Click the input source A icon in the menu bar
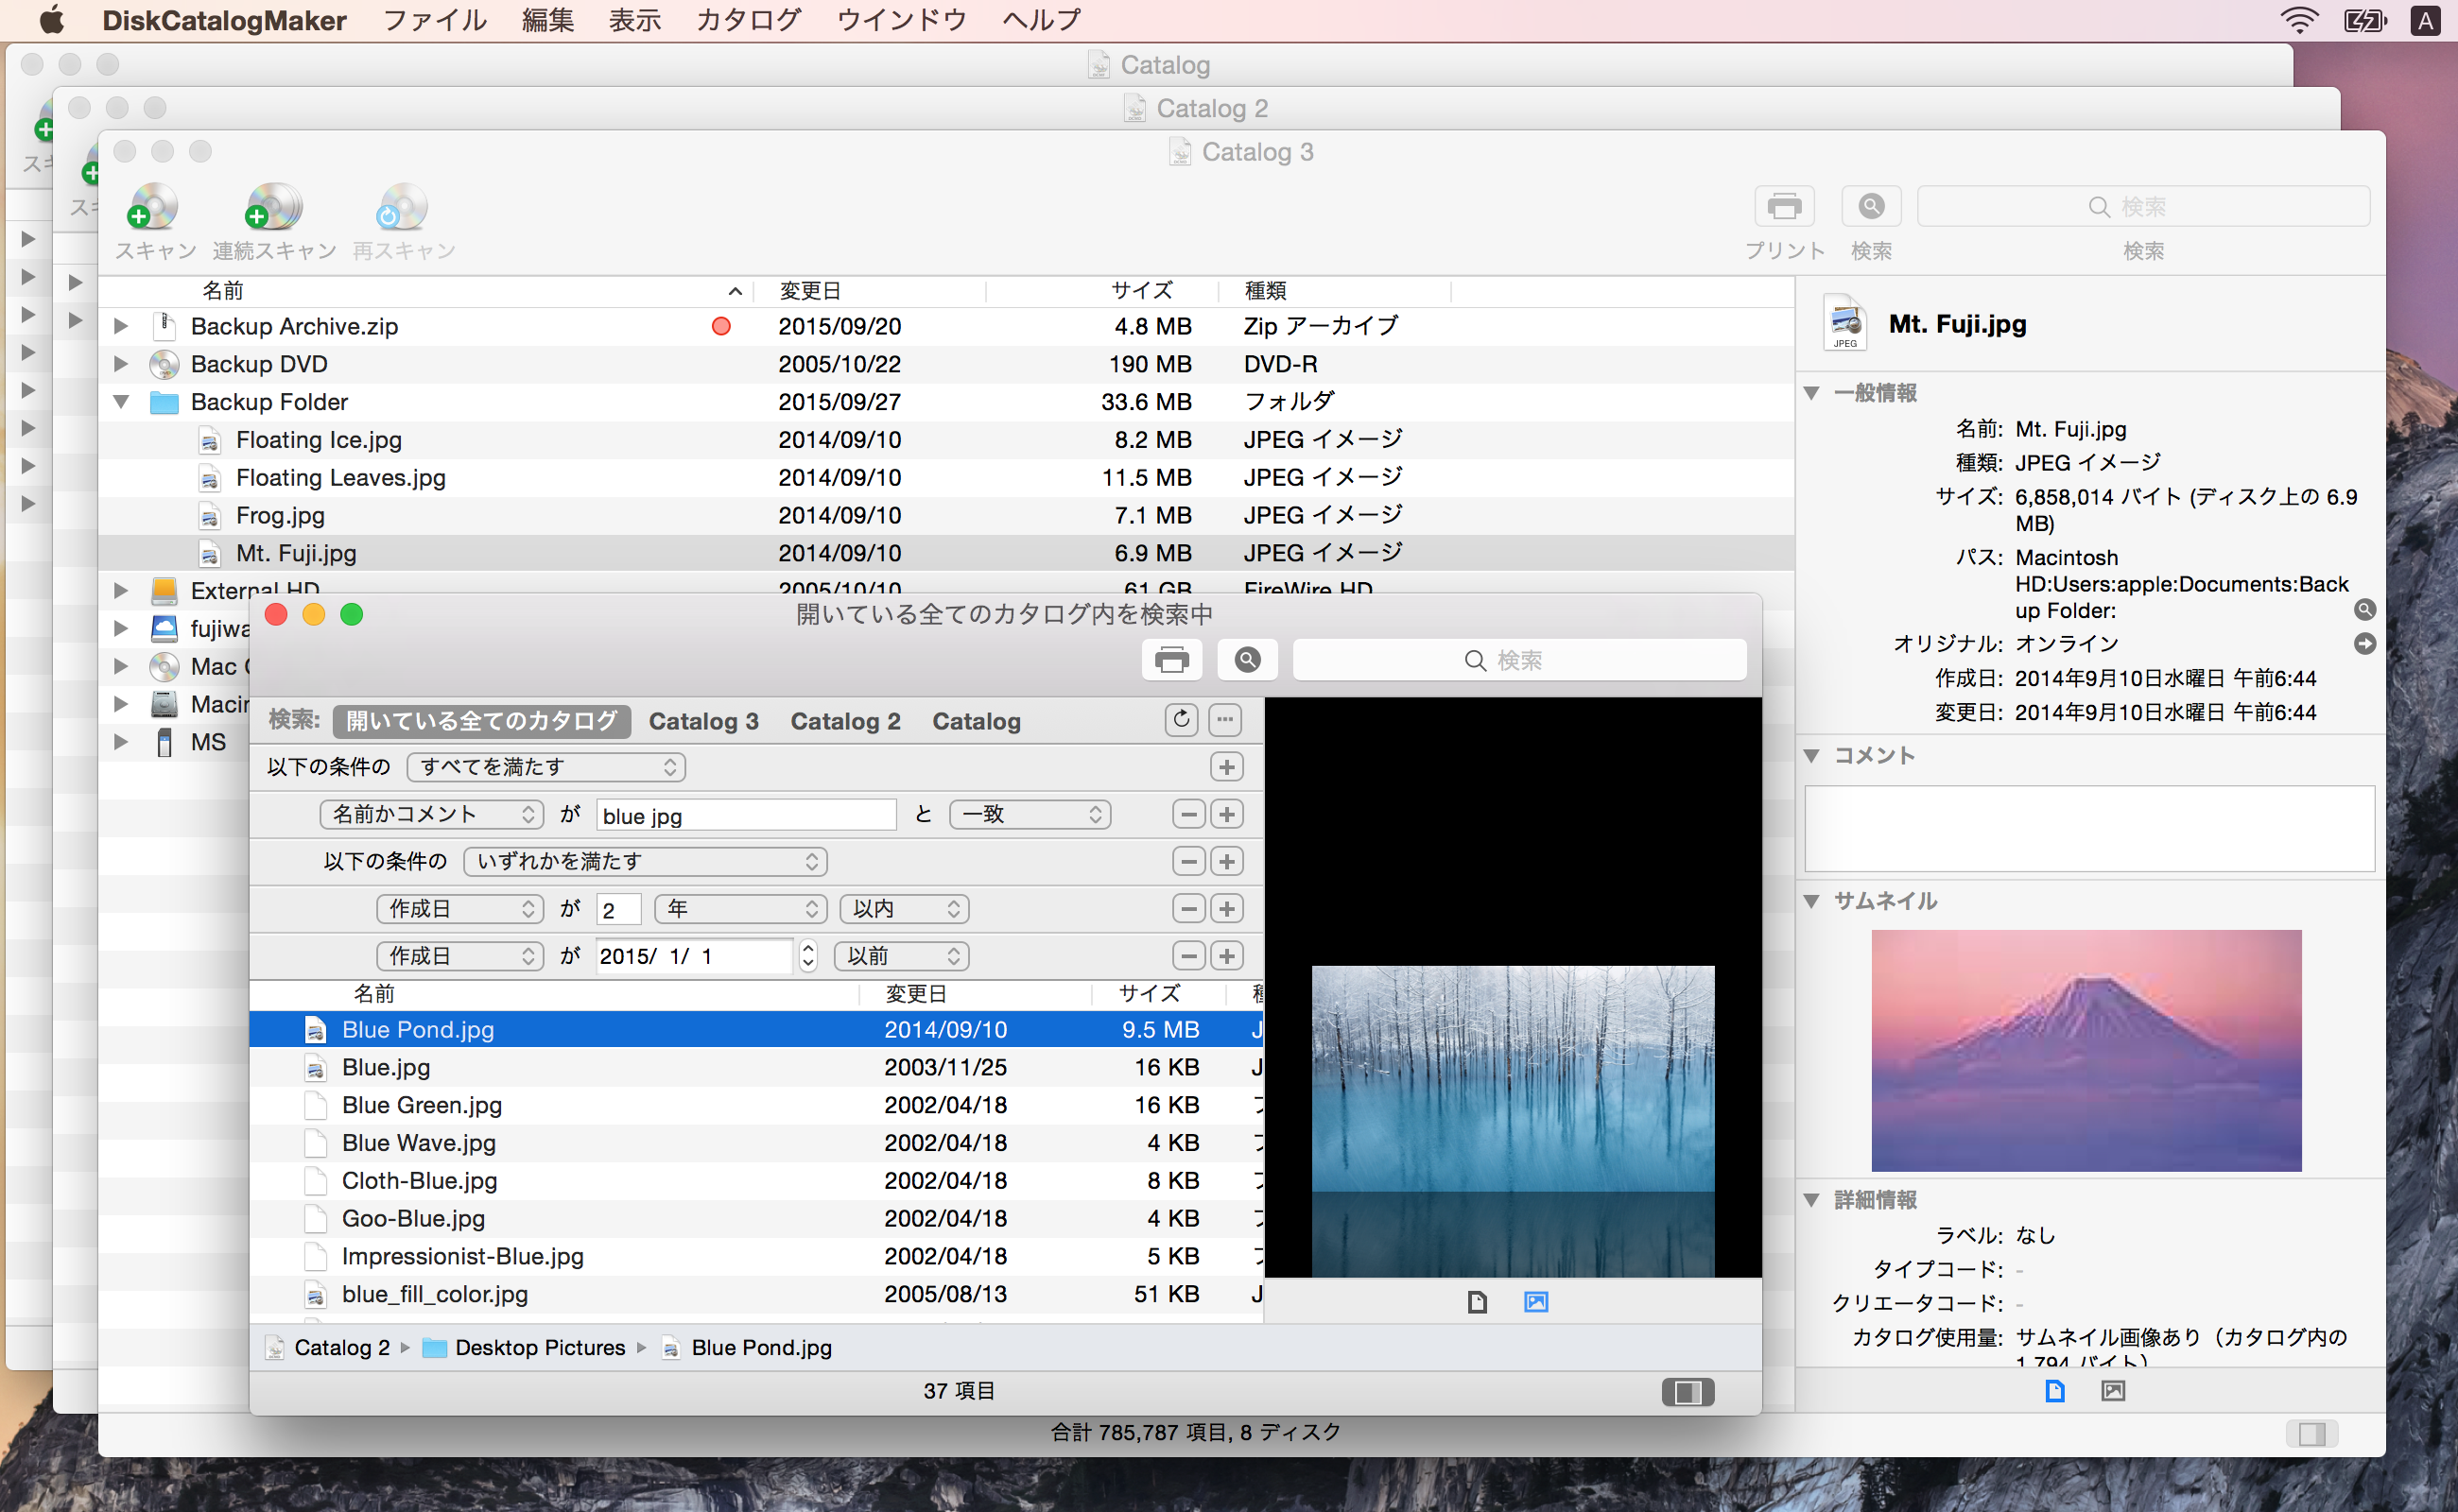This screenshot has height=1512, width=2458. coord(2424,20)
